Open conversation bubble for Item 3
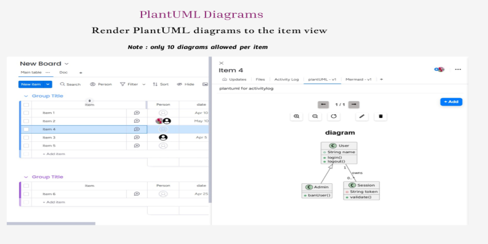488x244 pixels. coord(137,138)
